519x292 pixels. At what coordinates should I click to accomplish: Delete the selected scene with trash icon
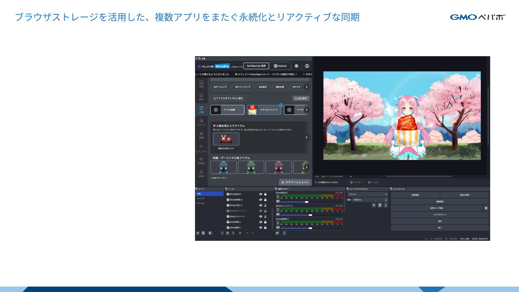(203, 233)
